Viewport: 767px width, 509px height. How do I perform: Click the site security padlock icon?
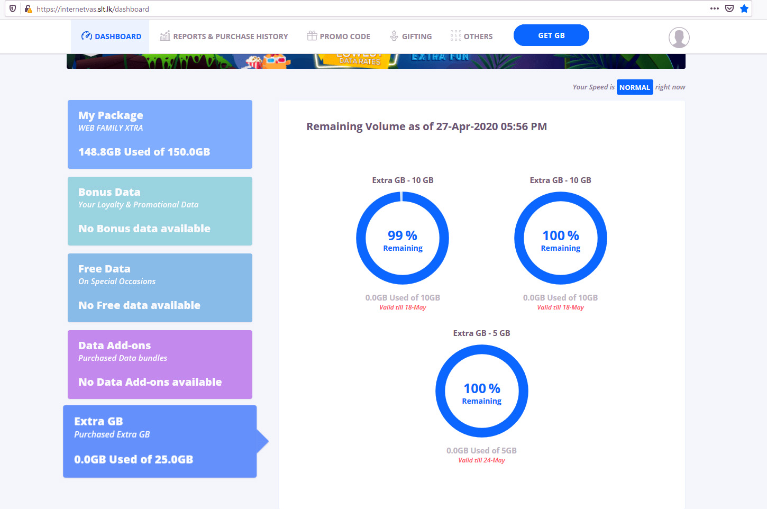28,8
